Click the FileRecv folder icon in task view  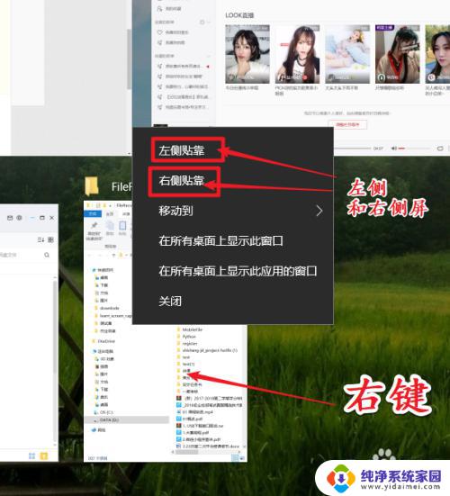coord(92,186)
